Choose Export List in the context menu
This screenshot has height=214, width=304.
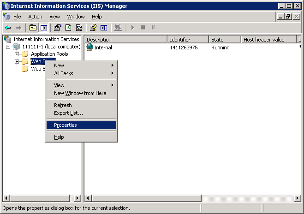(x=82, y=113)
